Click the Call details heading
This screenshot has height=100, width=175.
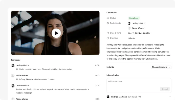click(112, 13)
